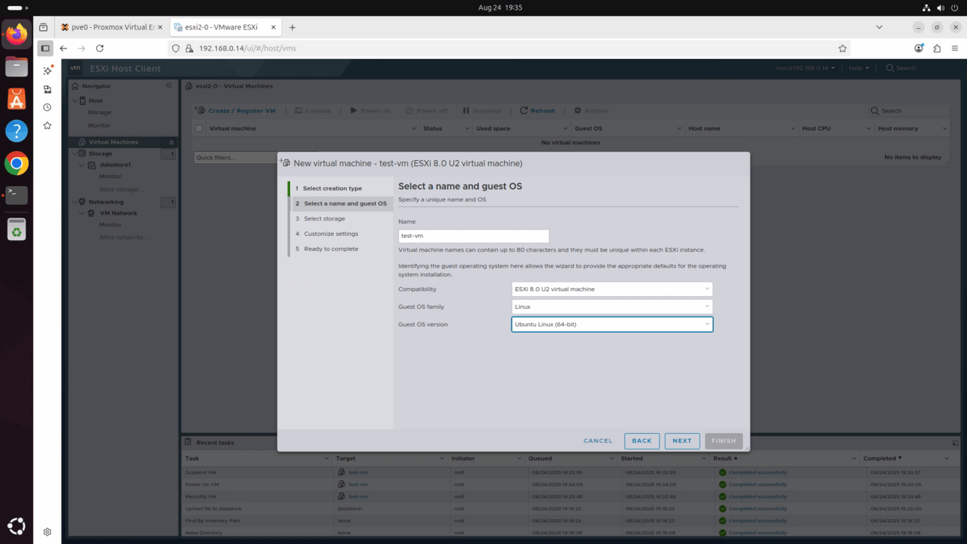Tick the select-all virtual machines checkbox
Viewport: 967px width, 544px height.
pyautogui.click(x=199, y=128)
